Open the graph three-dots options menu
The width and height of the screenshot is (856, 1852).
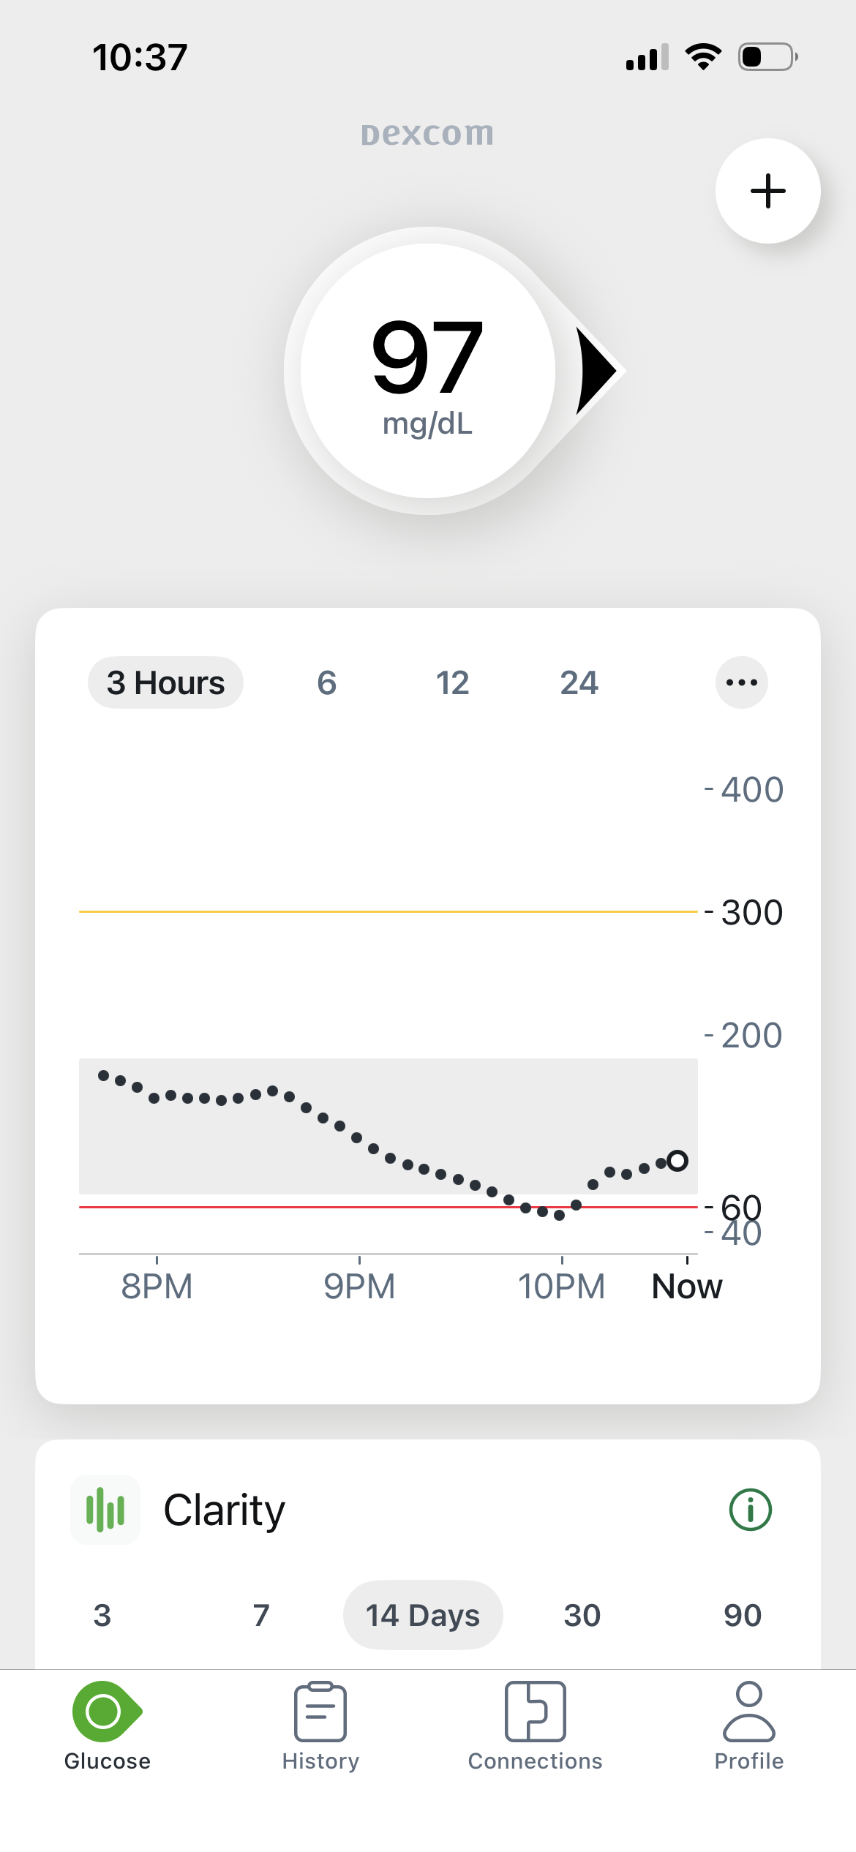coord(741,682)
